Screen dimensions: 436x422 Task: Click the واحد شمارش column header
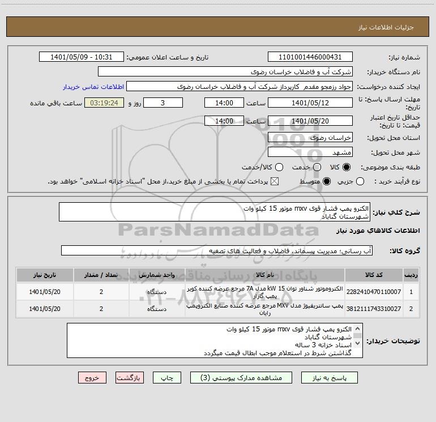[157, 275]
